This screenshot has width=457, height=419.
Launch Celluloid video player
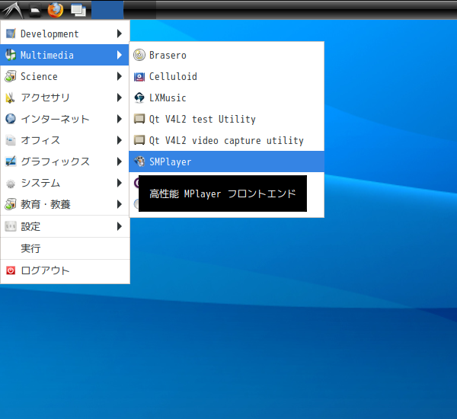click(x=226, y=76)
